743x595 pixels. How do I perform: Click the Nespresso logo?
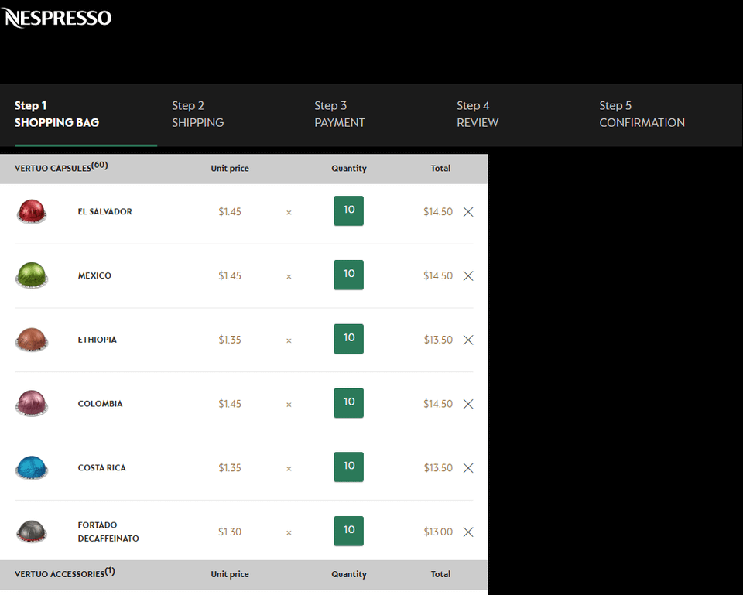(56, 18)
